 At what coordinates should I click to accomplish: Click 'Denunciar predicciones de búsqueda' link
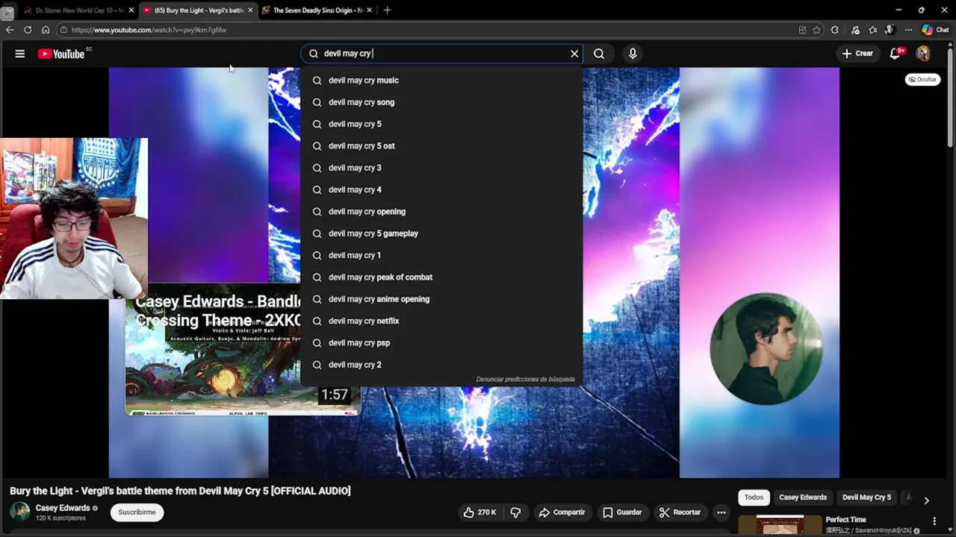525,380
